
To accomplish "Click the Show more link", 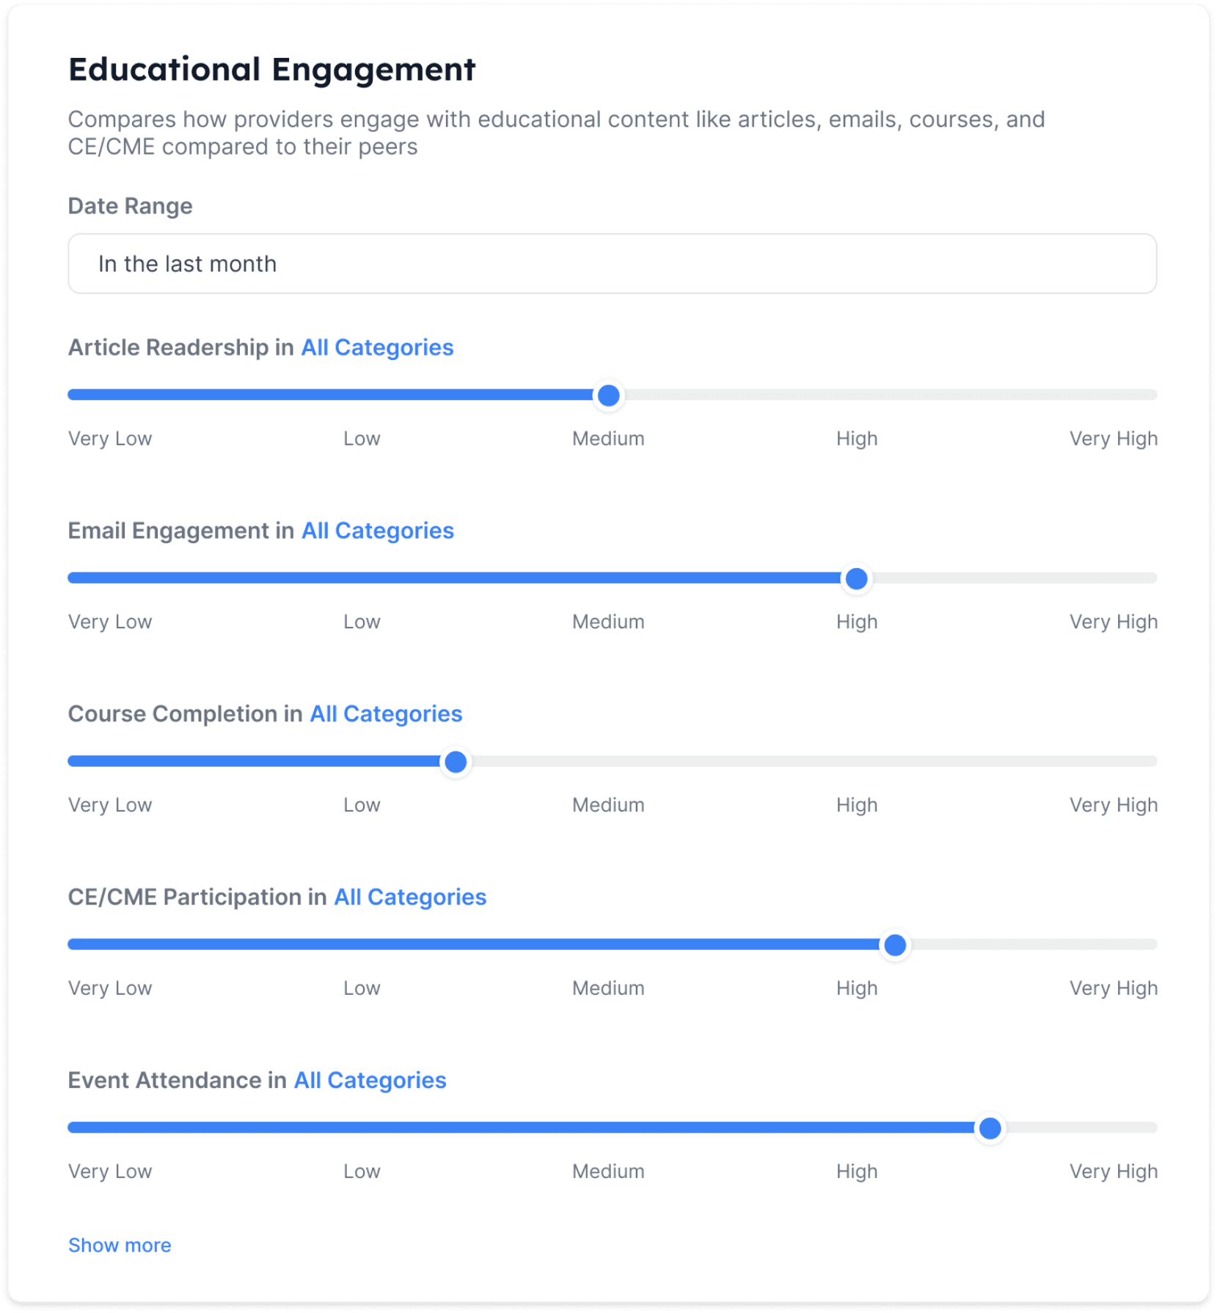I will coord(120,1246).
